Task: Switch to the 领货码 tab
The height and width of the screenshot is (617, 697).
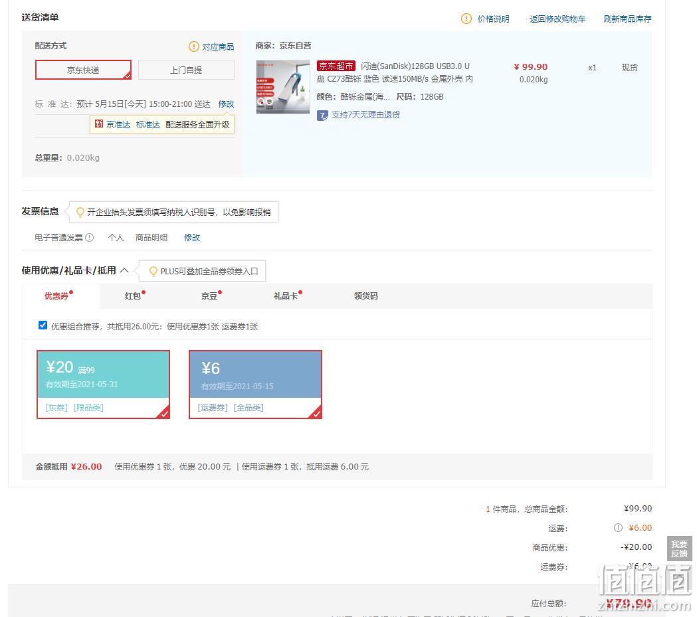Action: tap(366, 296)
